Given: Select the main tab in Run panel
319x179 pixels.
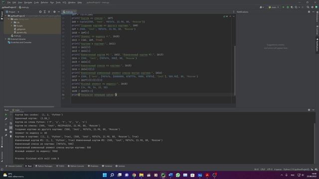Looking at the screenshot, I should coord(17,110).
